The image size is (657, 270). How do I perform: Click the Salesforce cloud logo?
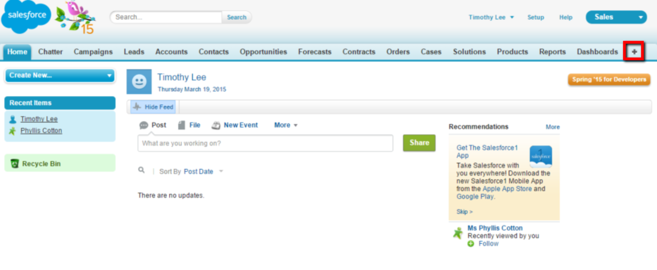pyautogui.click(x=25, y=17)
